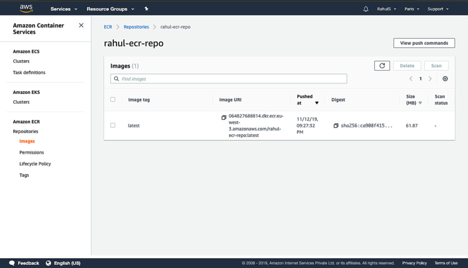The width and height of the screenshot is (468, 268).
Task: Open Resource Groups dropdown
Action: [x=110, y=9]
